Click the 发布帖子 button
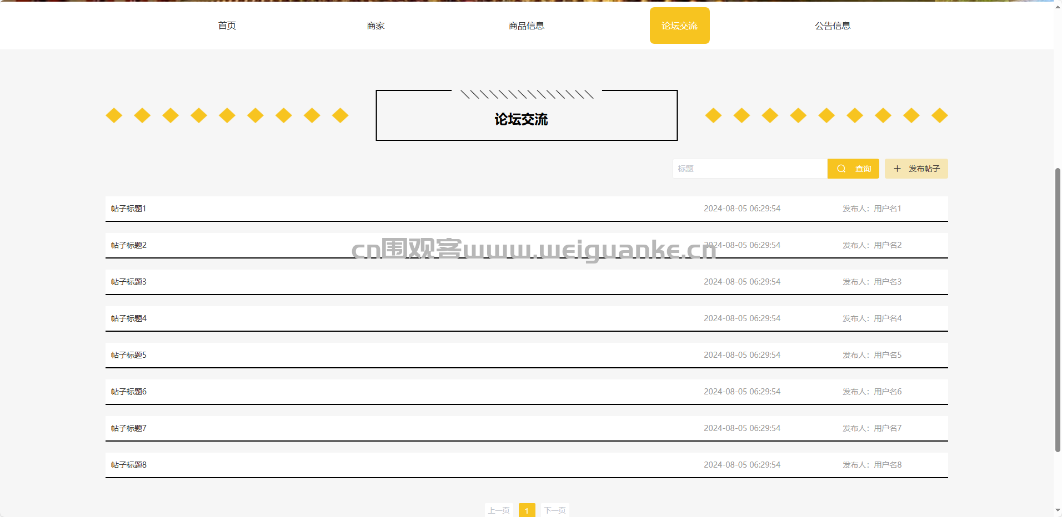Viewport: 1062px width, 517px height. 916,169
